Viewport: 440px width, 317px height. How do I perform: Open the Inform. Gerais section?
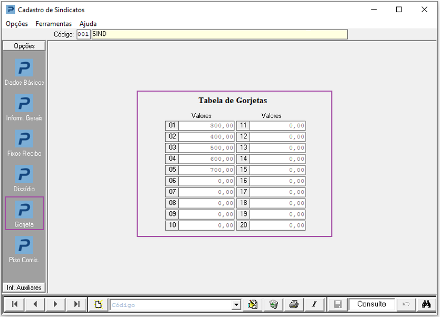[24, 107]
